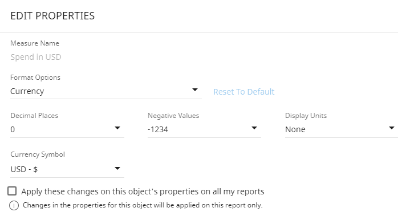Open the Display Units field showing None
This screenshot has height=216, width=398.
click(x=342, y=129)
